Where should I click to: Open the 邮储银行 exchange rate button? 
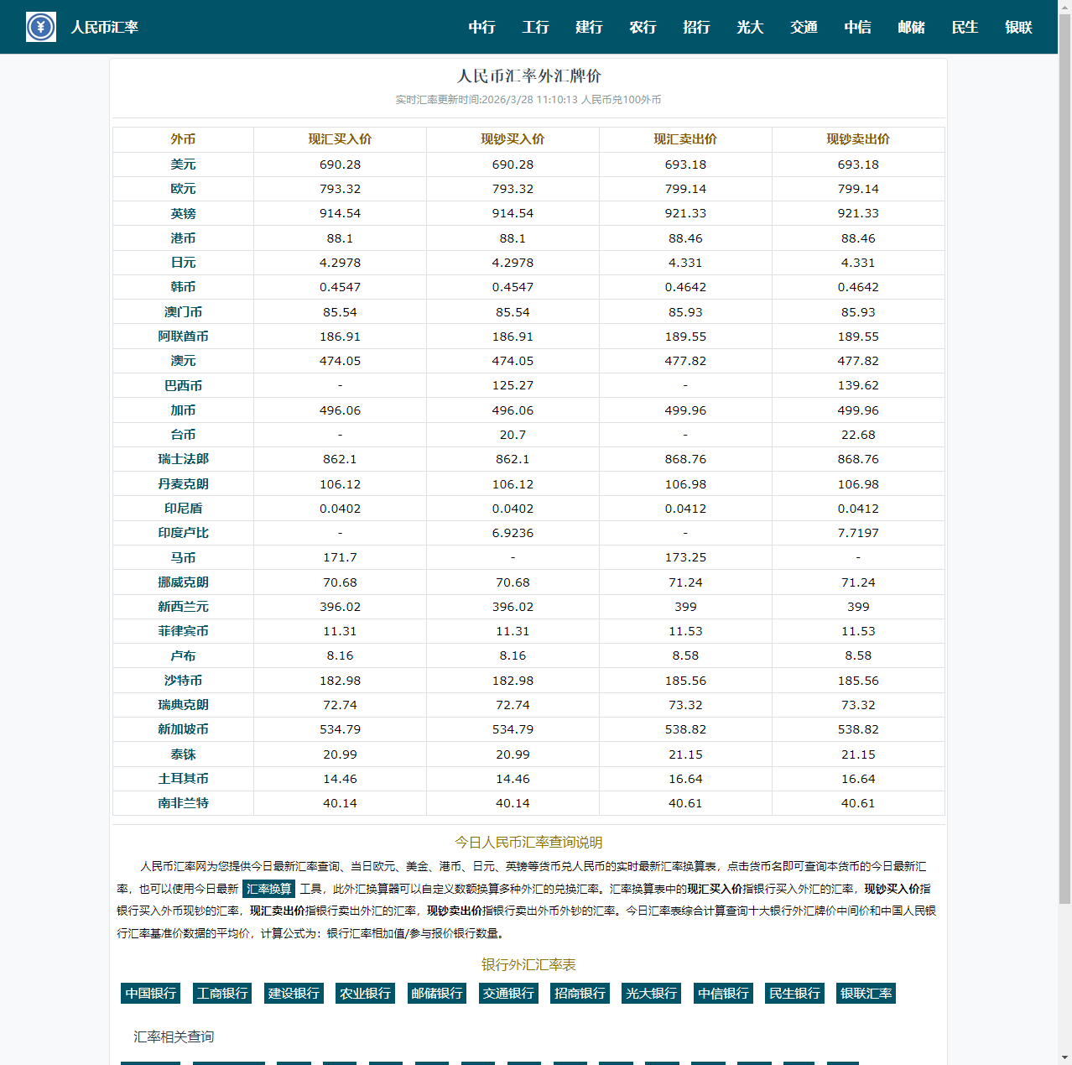point(437,994)
